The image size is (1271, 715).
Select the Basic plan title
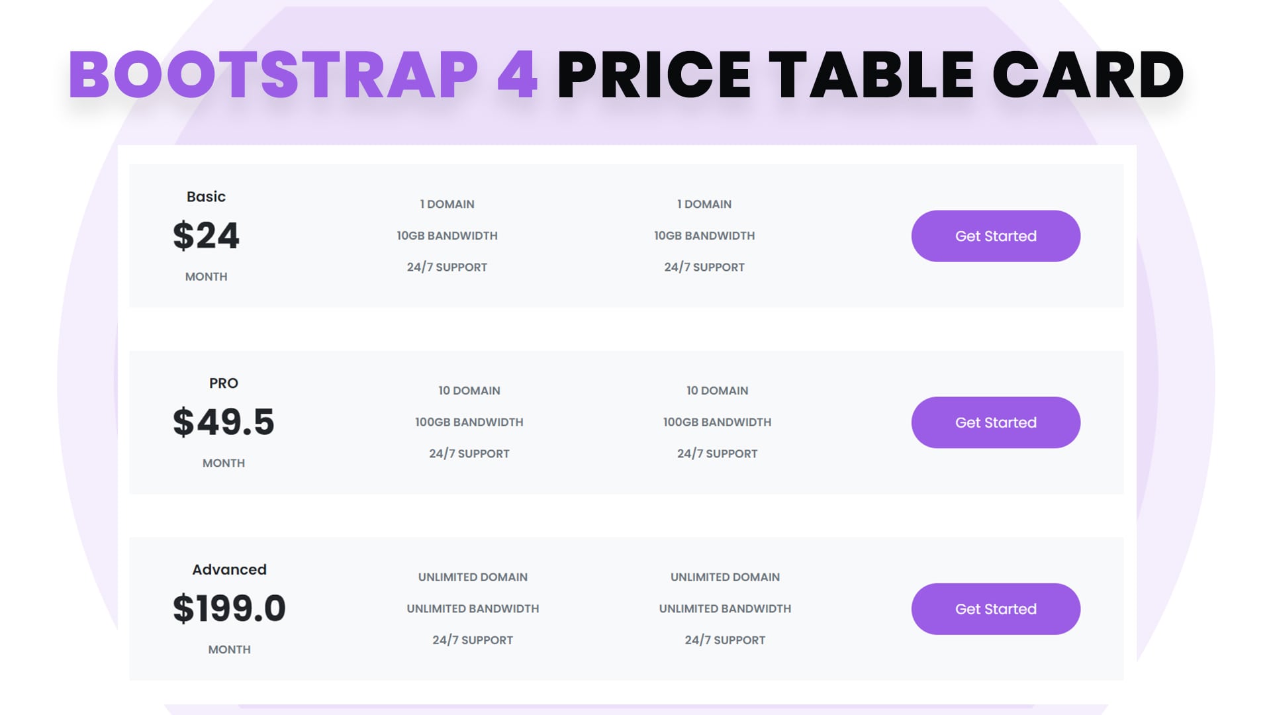[x=205, y=196]
